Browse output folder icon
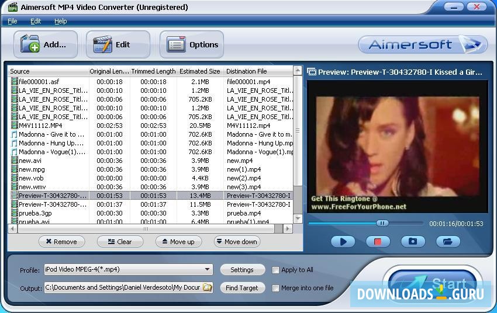 208,287
